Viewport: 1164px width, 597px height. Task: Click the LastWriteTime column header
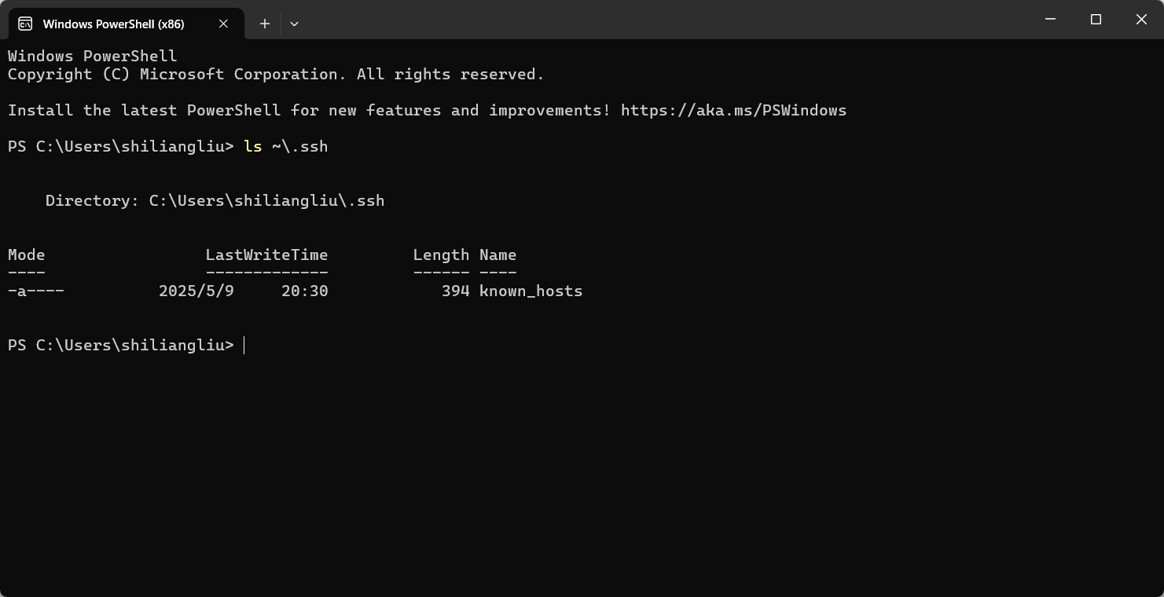[x=266, y=255]
